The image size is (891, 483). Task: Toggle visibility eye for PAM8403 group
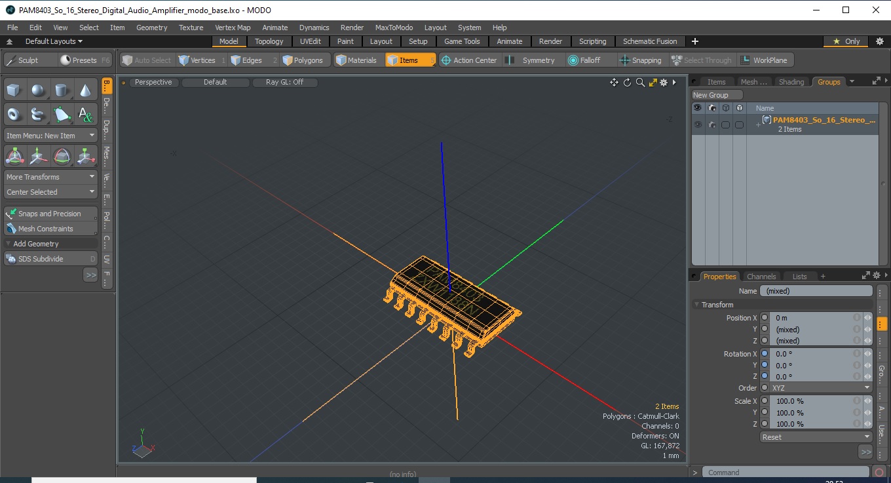coord(698,125)
